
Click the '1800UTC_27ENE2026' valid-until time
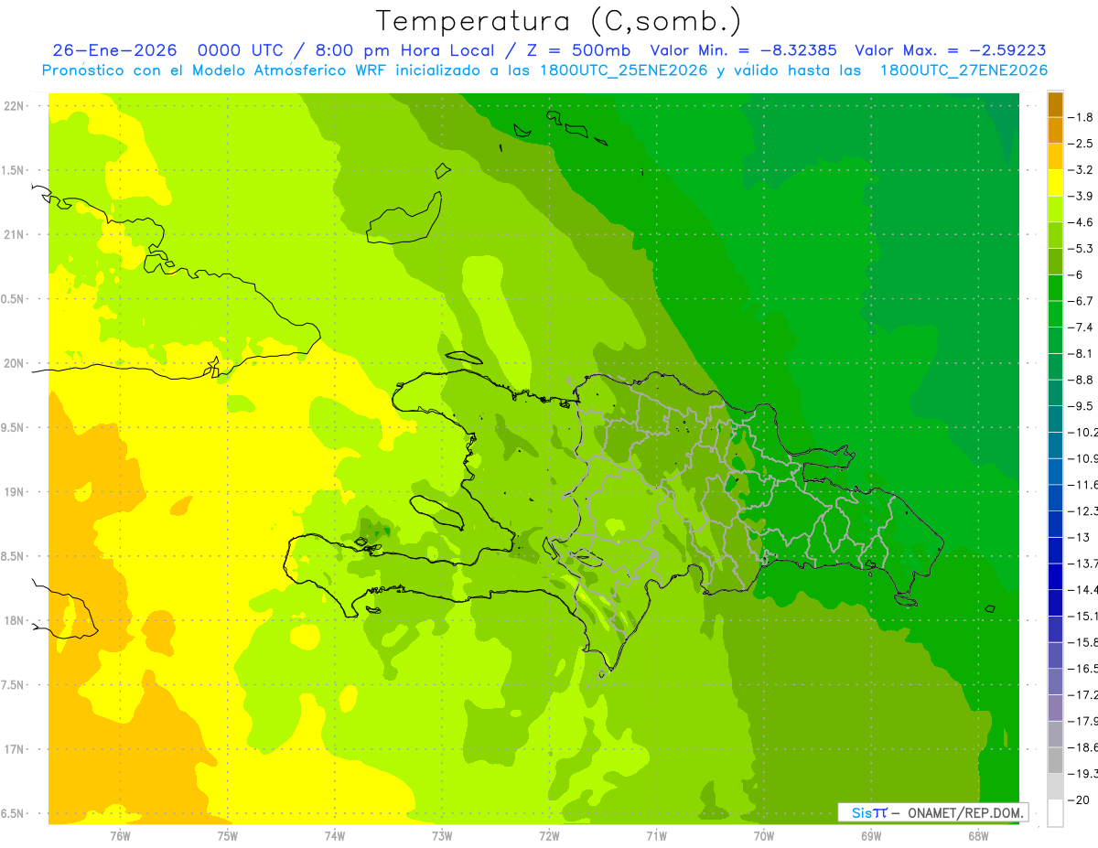(964, 70)
